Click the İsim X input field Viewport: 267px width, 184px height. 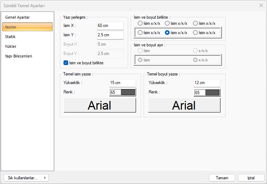pos(110,26)
